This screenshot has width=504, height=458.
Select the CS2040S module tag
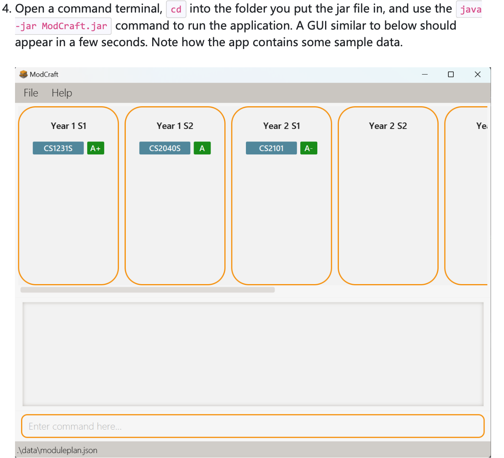click(164, 148)
